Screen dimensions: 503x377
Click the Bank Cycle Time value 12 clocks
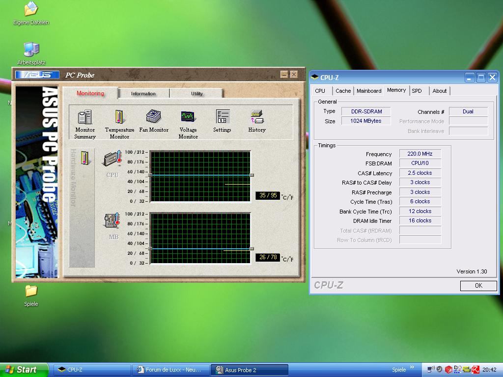coord(420,211)
